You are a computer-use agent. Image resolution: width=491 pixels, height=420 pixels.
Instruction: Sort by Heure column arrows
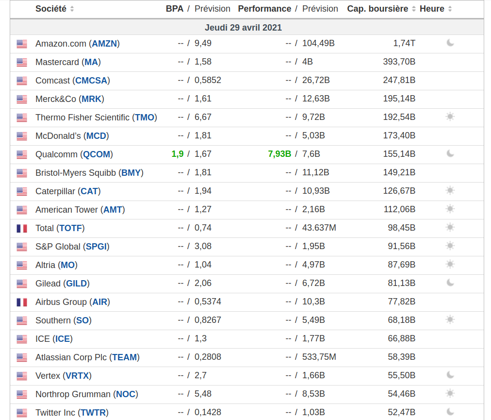450,9
